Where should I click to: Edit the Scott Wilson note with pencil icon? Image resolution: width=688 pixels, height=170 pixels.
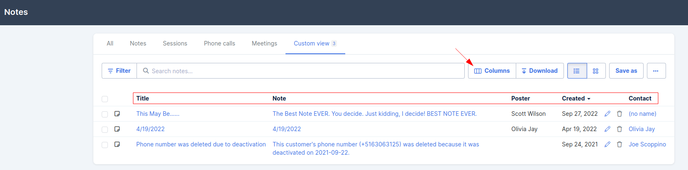pos(607,114)
